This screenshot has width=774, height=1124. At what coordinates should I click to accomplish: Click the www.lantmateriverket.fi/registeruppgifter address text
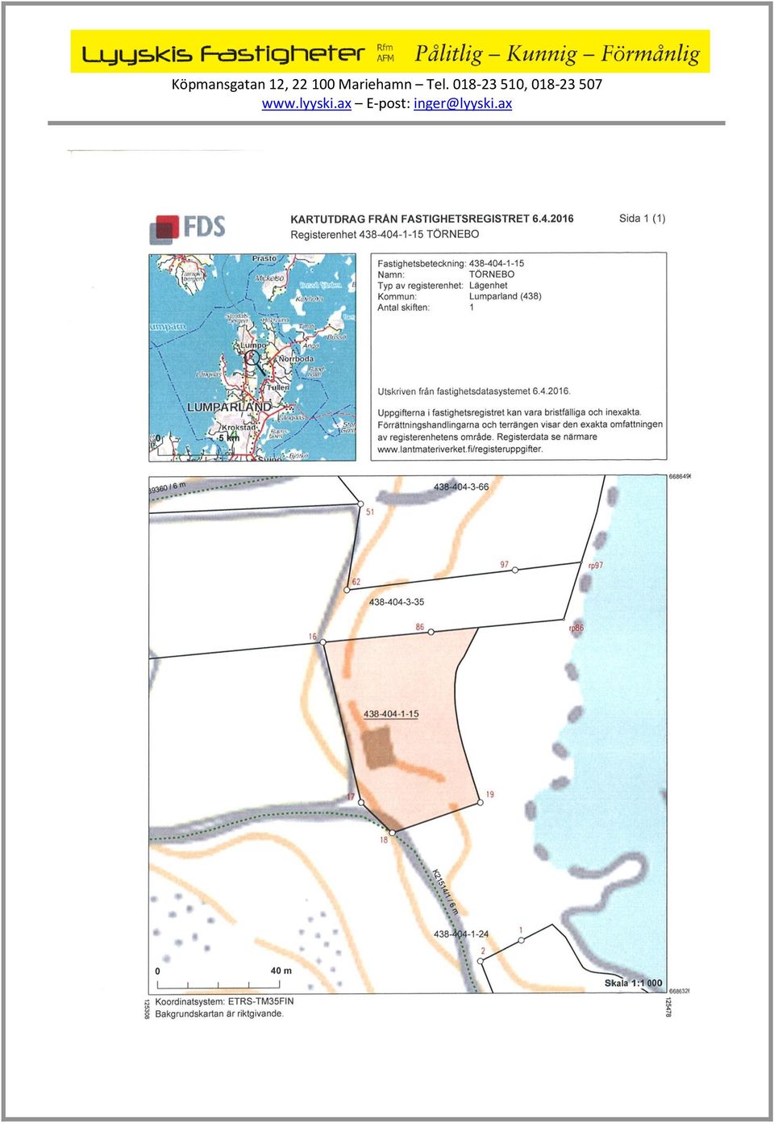pyautogui.click(x=460, y=449)
